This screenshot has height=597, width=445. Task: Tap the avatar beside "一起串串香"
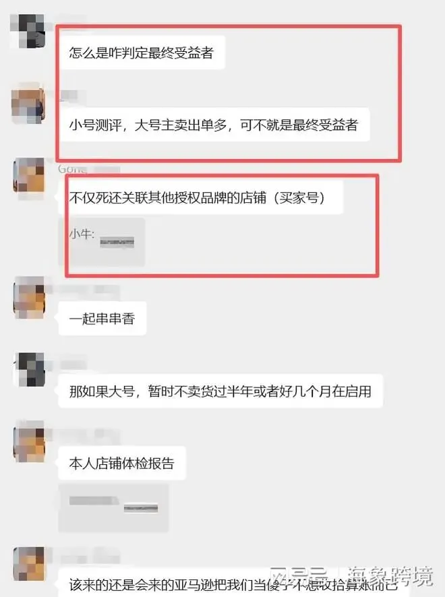coord(30,297)
